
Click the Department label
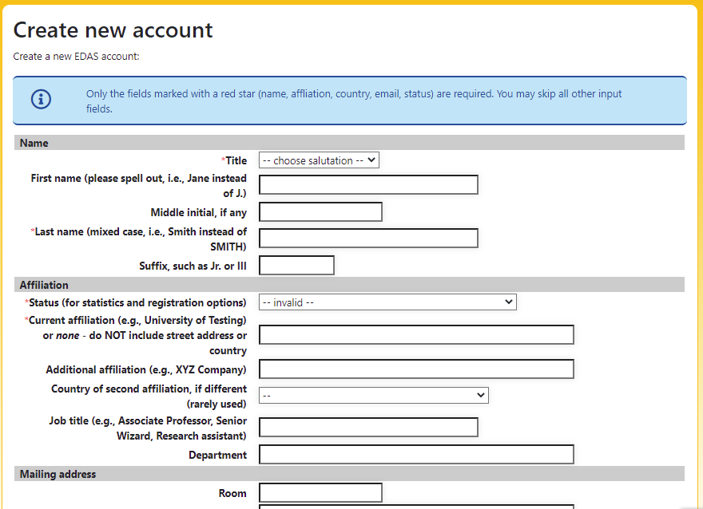[217, 456]
